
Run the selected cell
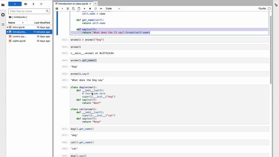point(85,9)
